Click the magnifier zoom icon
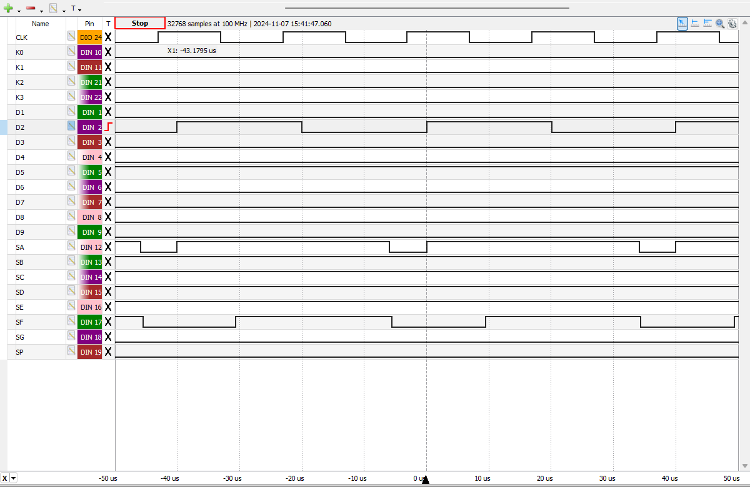Viewport: 750px width, 487px height. pos(720,23)
